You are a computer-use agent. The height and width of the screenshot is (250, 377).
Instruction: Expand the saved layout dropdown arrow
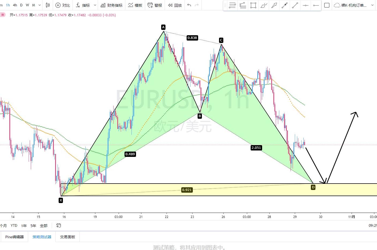coord(372,5)
